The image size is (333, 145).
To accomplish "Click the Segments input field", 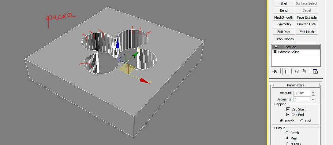I will coord(302,99).
